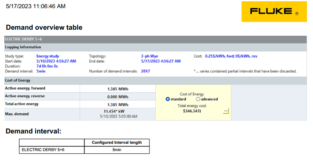Click the Max. demand label
This screenshot has width=313, height=161.
tap(17, 114)
